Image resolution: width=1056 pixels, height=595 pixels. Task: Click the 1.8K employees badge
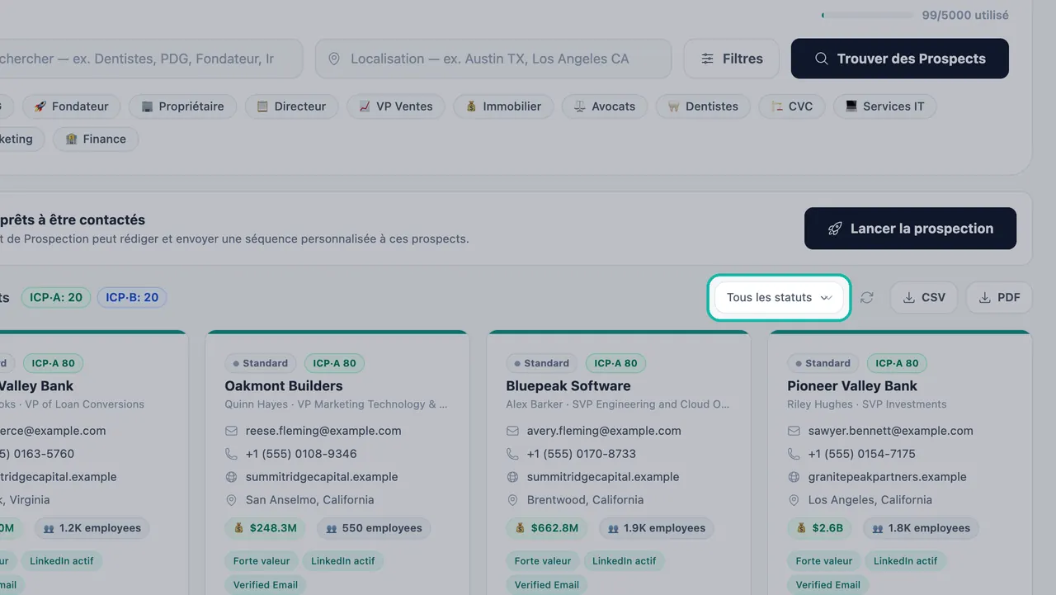(921, 528)
